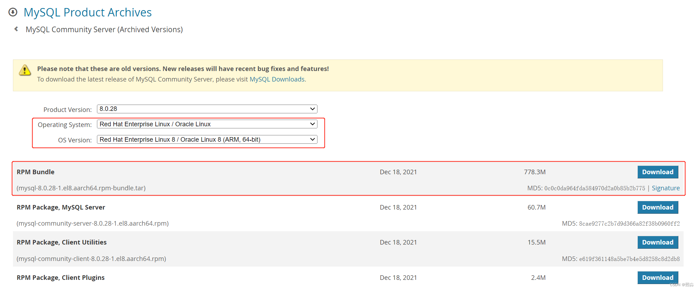Select RPM Package, Client Plugins title
This screenshot has height=290, width=699.
61,278
